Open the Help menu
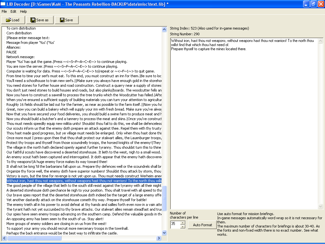Image resolution: width=325 pixels, height=244 pixels. (23, 11)
